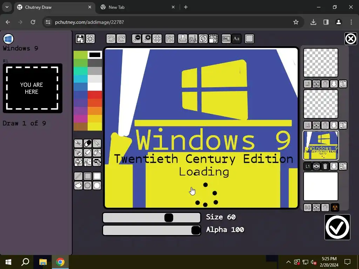Viewport: 359px width, 269px height.
Task: Click the radioactive nuke icon on BG row
Action: (x=335, y=207)
